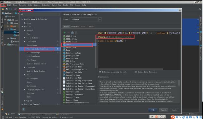Click the tool windows toggle icon in status bar
The width and height of the screenshot is (203, 119).
pos(3,117)
